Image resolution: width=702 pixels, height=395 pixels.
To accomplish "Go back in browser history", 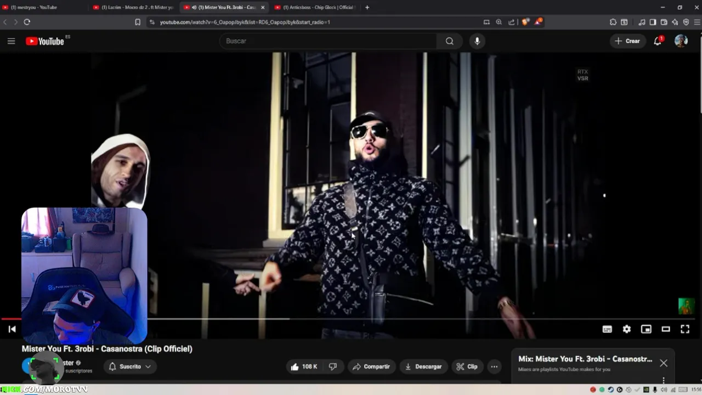I will point(5,22).
